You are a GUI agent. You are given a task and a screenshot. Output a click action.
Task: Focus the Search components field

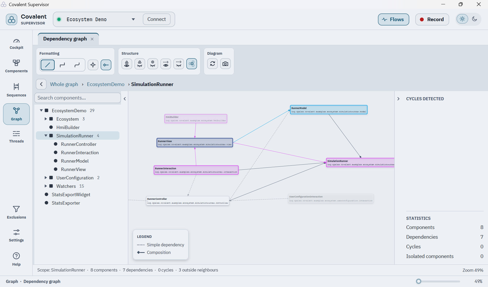point(78,98)
